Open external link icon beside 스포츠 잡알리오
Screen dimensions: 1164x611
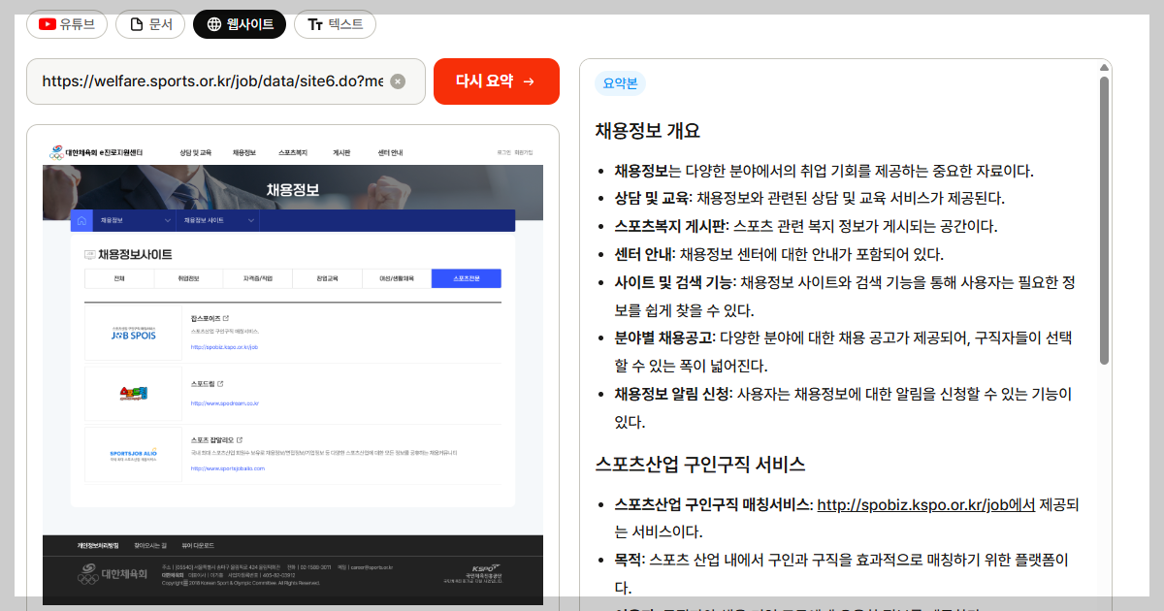[x=242, y=440]
